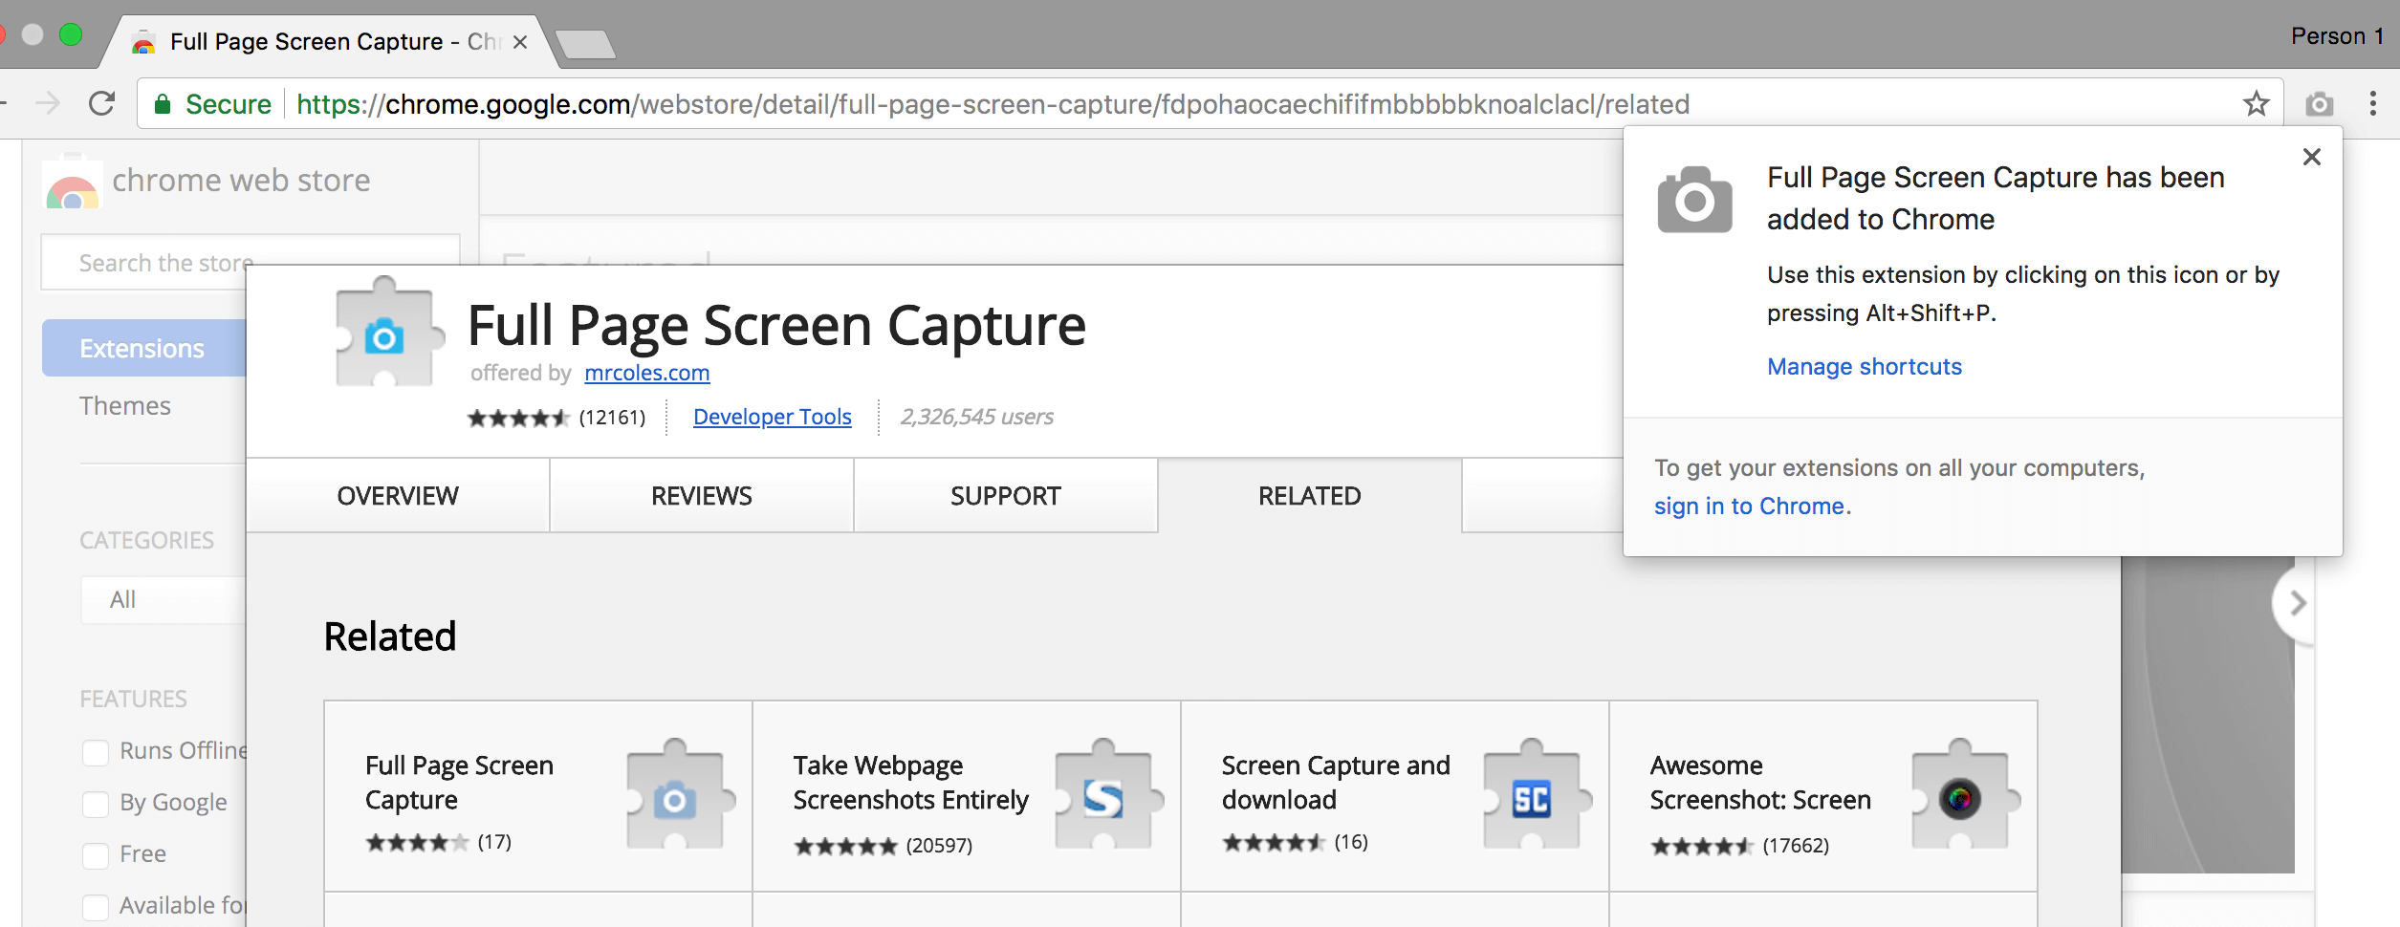Screen dimensions: 2400x927
Task: Click Screen Capture and download SC icon
Action: pos(1536,794)
